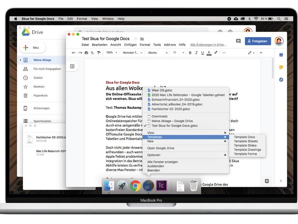Toggle bold formatting
Image resolution: width=298 pixels, height=224 pixels.
(x=190, y=53)
